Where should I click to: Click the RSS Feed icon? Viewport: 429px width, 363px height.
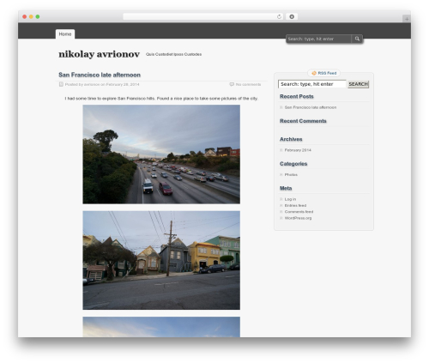pos(314,73)
